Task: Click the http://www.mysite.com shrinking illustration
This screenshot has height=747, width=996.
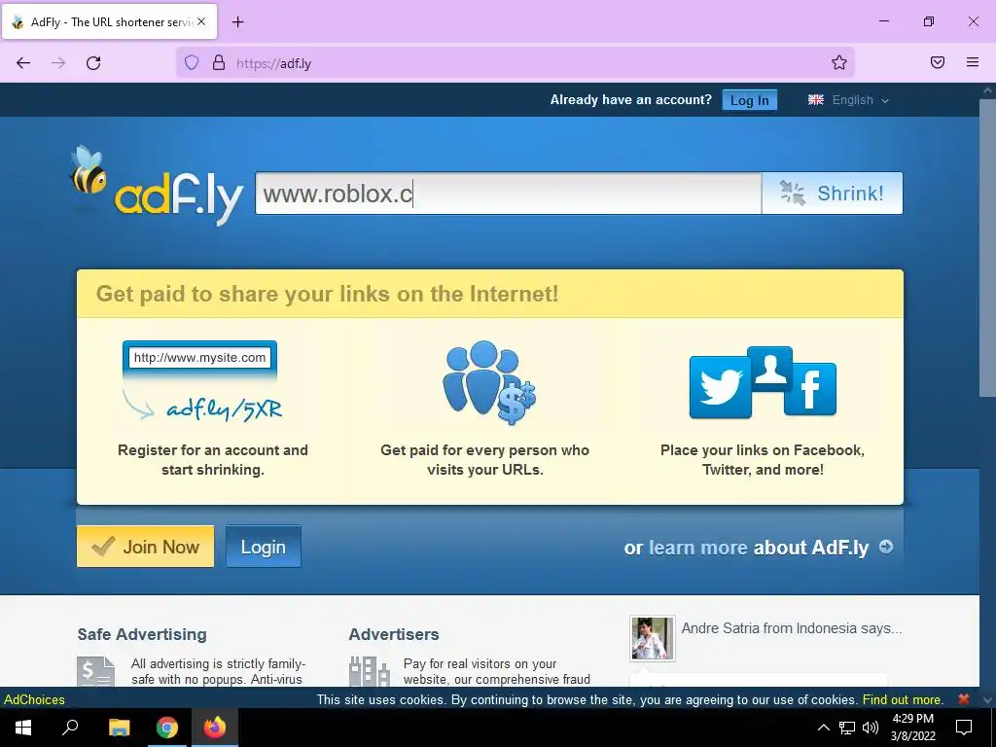Action: coord(202,381)
